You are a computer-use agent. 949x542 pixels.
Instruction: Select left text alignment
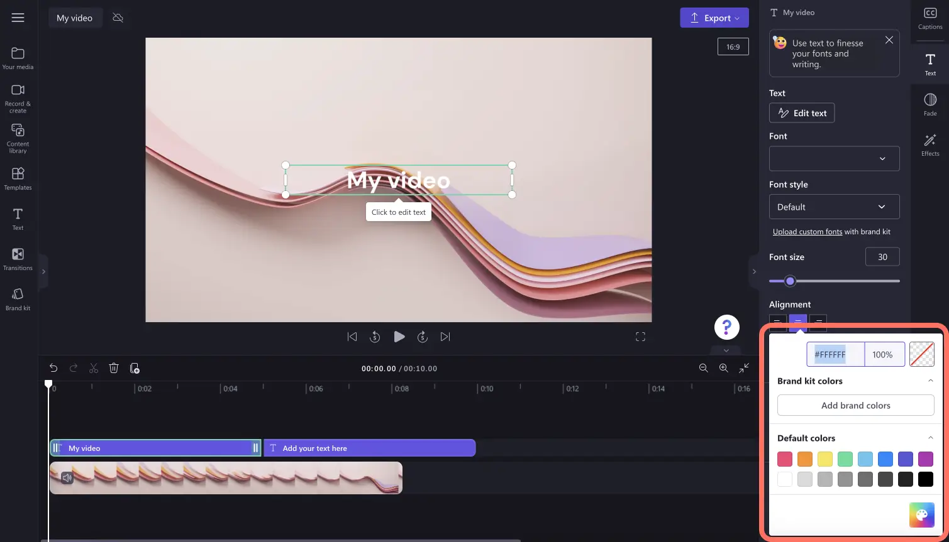(778, 322)
